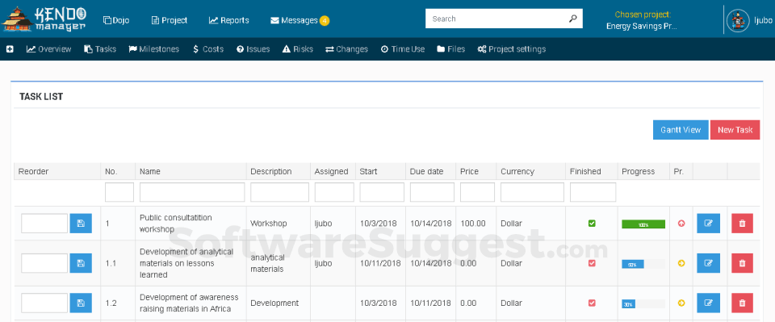
Task: Click the Name filter field
Action: click(x=192, y=192)
